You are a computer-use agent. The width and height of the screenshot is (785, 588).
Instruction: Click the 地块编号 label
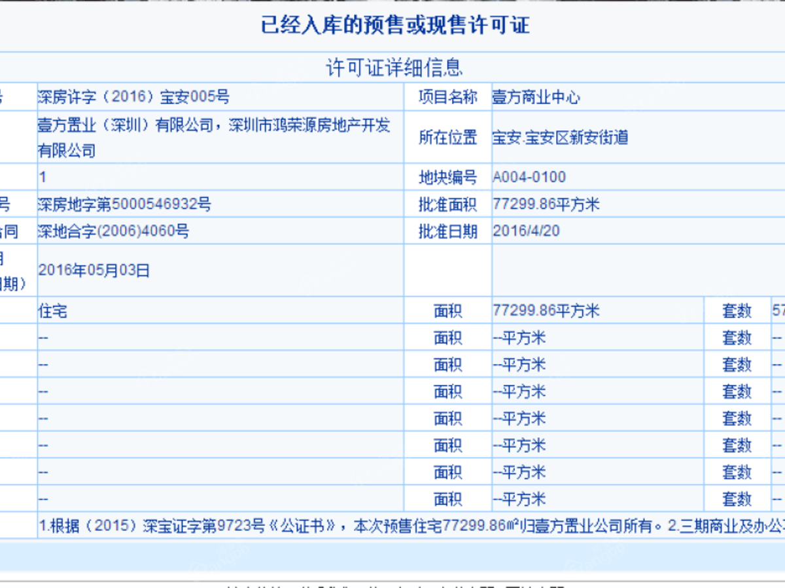[x=448, y=178]
